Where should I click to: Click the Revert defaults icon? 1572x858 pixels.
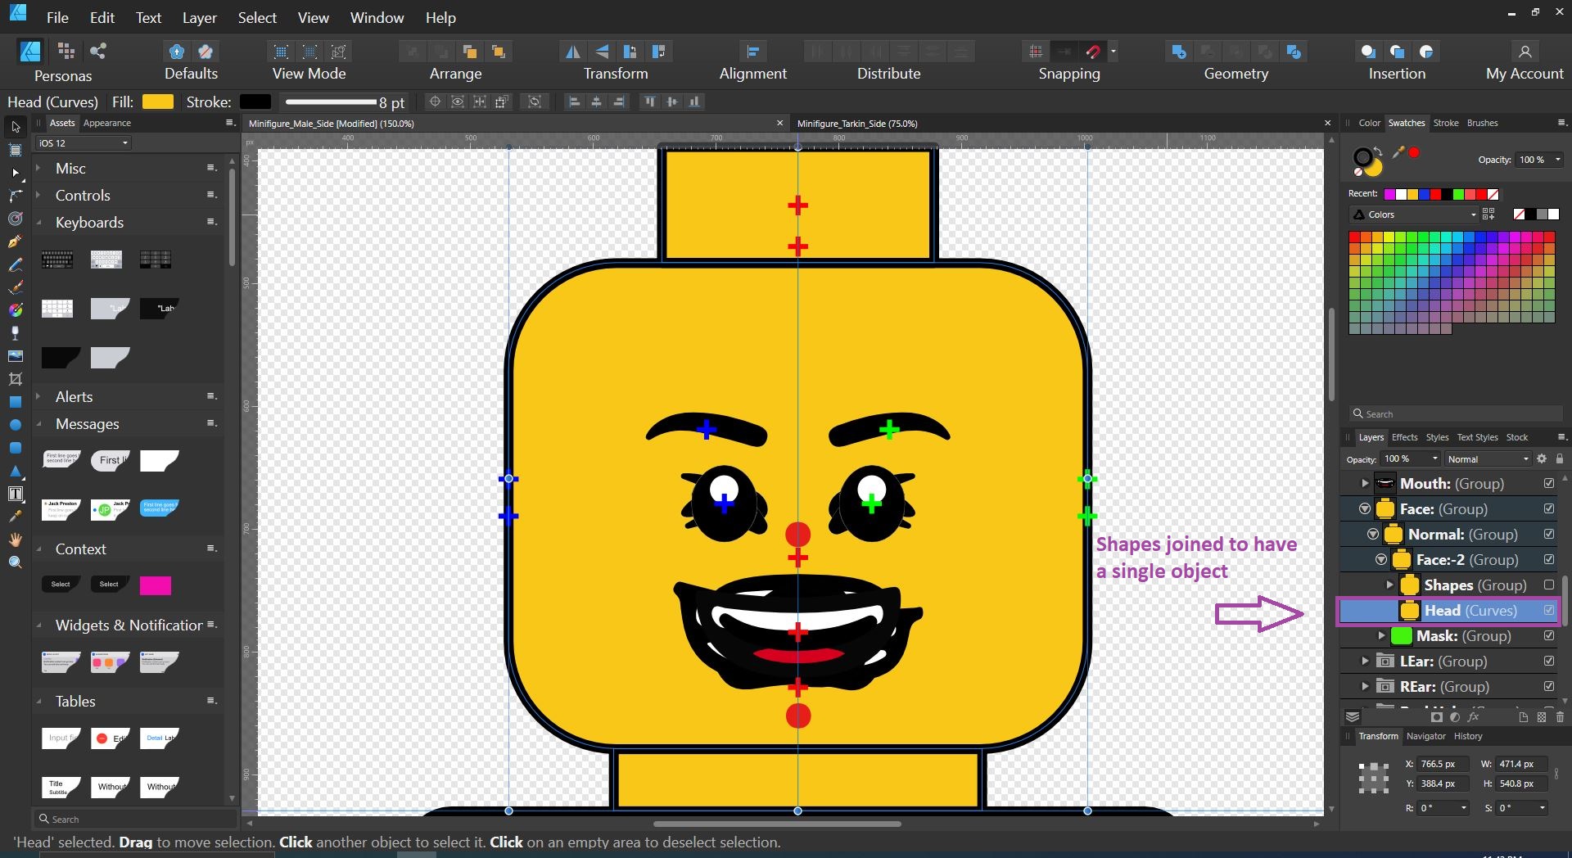pos(206,52)
